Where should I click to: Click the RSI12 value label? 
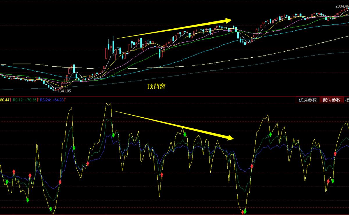tap(25, 100)
